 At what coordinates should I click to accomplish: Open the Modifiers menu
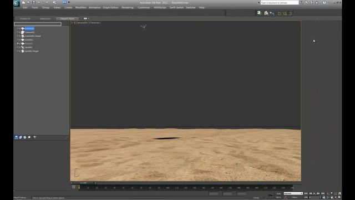(80, 7)
